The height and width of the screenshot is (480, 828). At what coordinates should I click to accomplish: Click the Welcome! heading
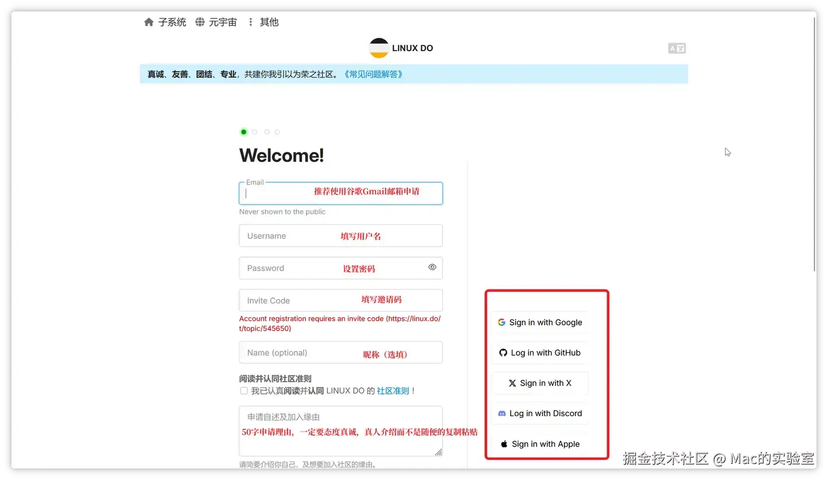tap(282, 155)
